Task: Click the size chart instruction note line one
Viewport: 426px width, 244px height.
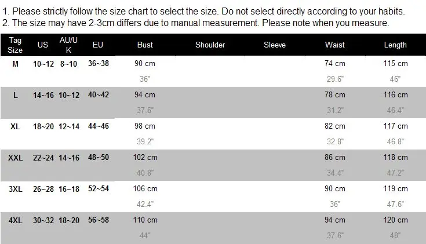Action: coord(204,12)
